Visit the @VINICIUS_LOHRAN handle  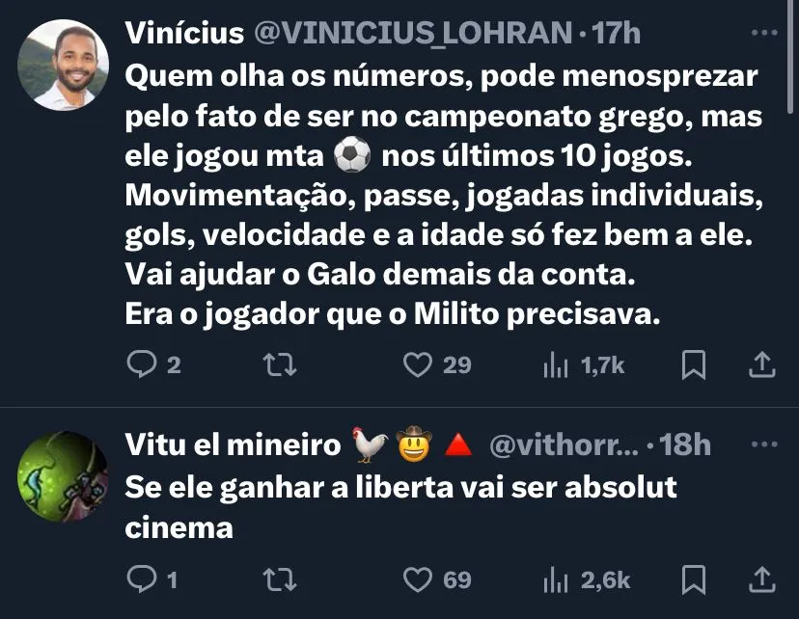[x=413, y=33]
